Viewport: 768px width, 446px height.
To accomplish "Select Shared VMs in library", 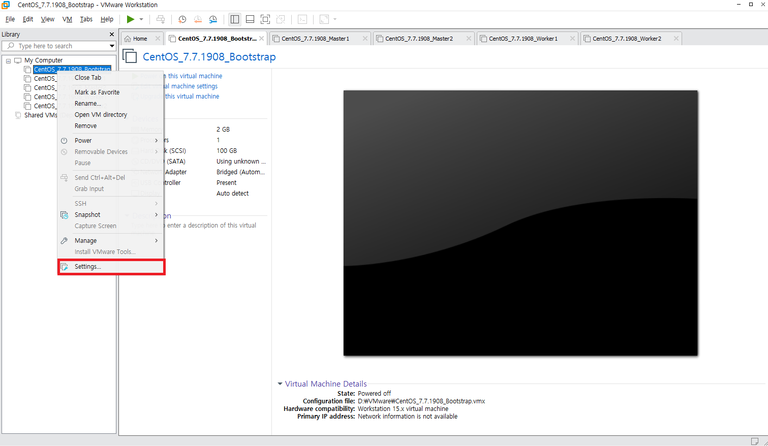I will click(41, 115).
